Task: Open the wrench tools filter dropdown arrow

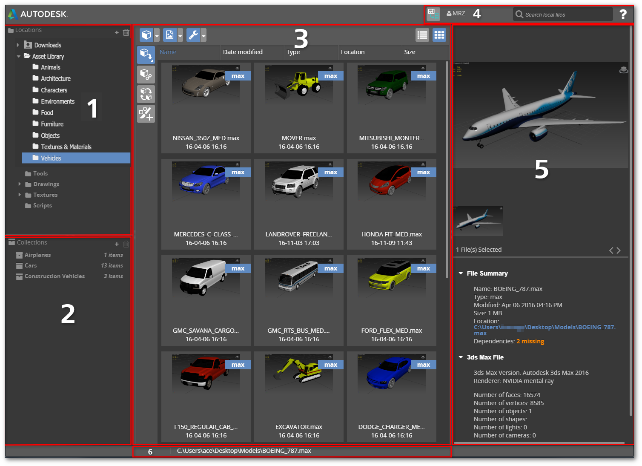Action: tap(203, 35)
